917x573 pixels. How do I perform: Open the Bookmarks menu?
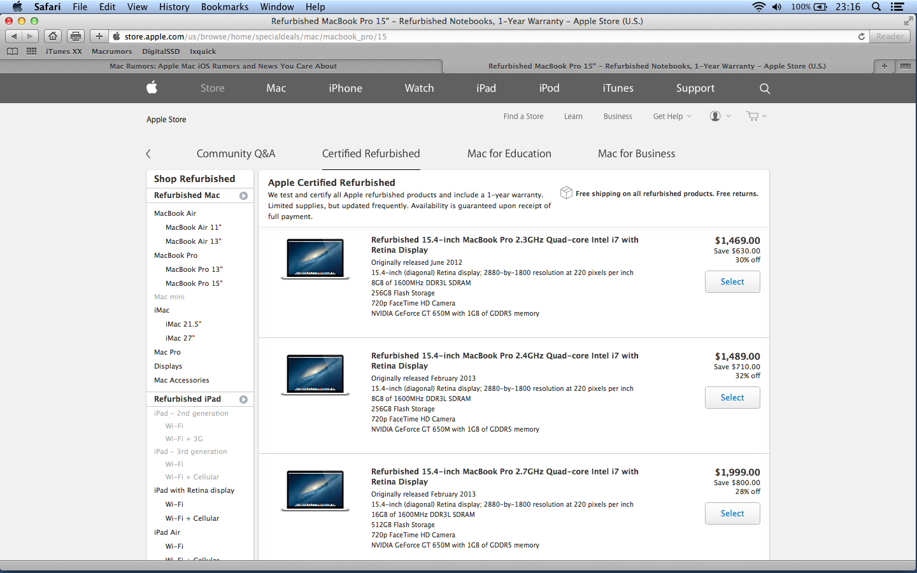[x=225, y=7]
